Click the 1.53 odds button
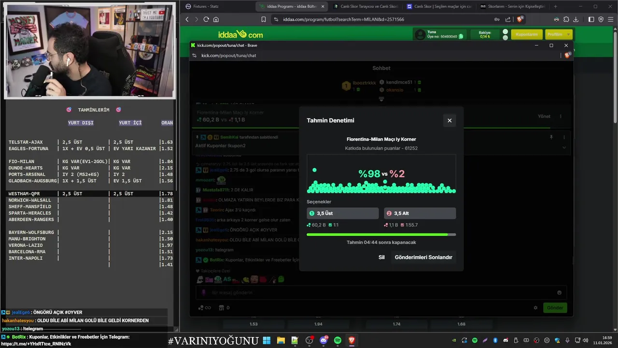 coord(253,324)
